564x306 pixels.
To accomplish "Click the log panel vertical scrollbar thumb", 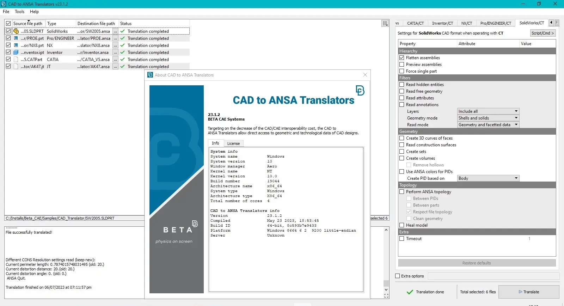I will 386,283.
